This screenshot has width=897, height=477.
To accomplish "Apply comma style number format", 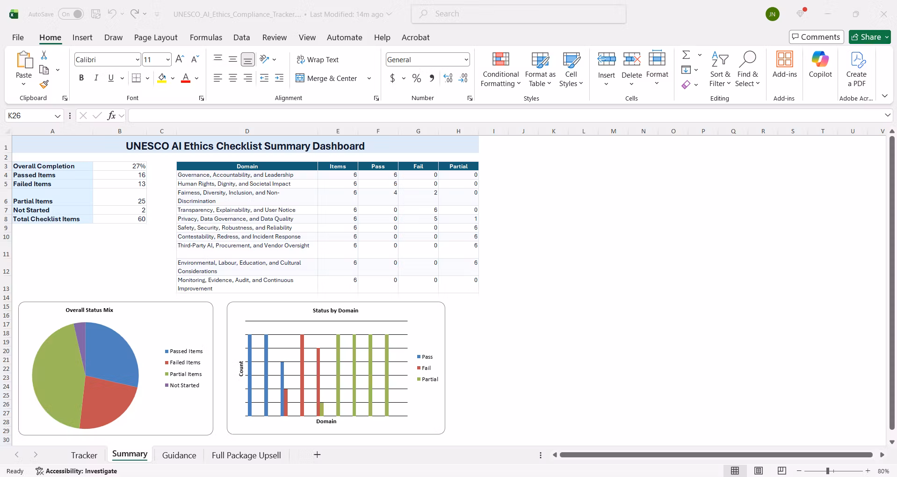I will click(x=432, y=79).
